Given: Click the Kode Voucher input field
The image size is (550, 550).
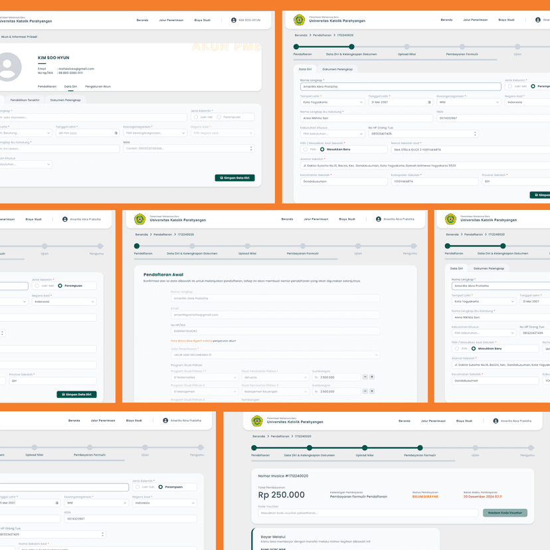Looking at the screenshot, I should 368,513.
